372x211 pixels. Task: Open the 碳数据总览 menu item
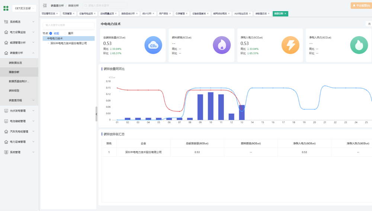16,63
